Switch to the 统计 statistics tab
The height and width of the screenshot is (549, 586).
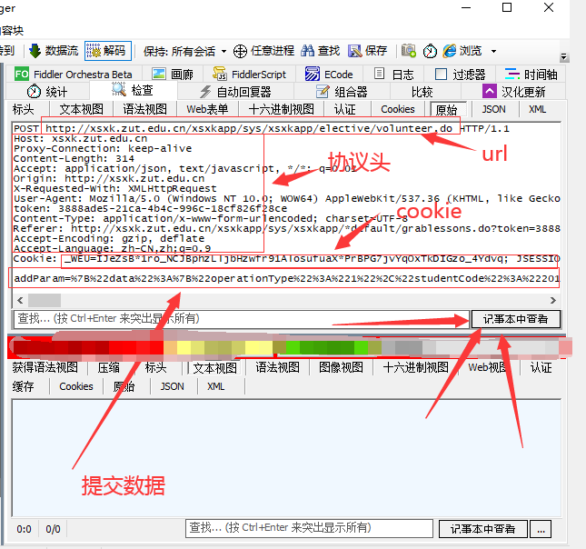point(47,91)
